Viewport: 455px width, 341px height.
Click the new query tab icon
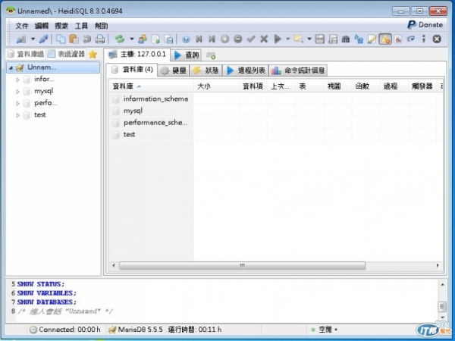click(211, 55)
